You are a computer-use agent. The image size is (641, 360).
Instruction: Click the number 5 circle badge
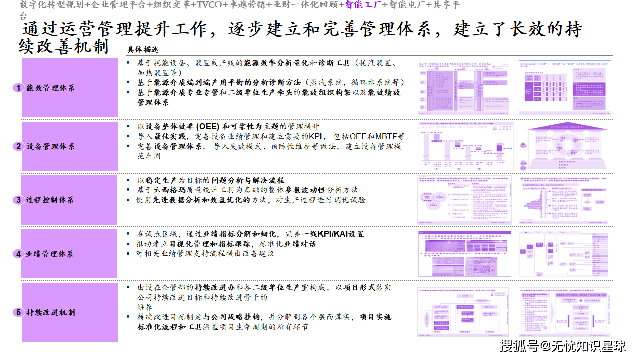[x=18, y=313]
